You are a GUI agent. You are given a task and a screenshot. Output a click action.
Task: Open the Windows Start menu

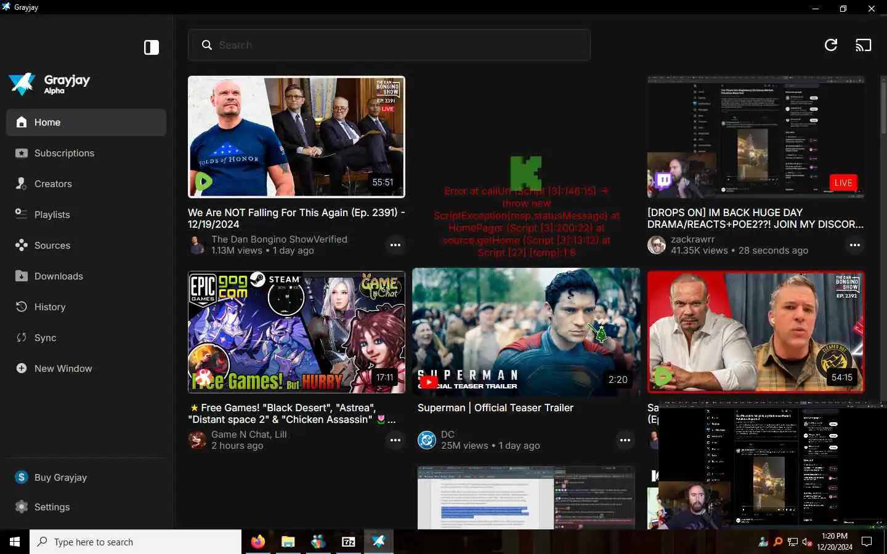(15, 542)
